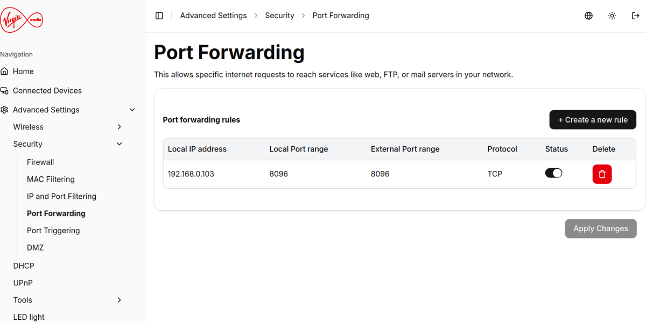Screen dimensions: 646x323
Task: Open the DMZ page
Action: click(x=35, y=248)
